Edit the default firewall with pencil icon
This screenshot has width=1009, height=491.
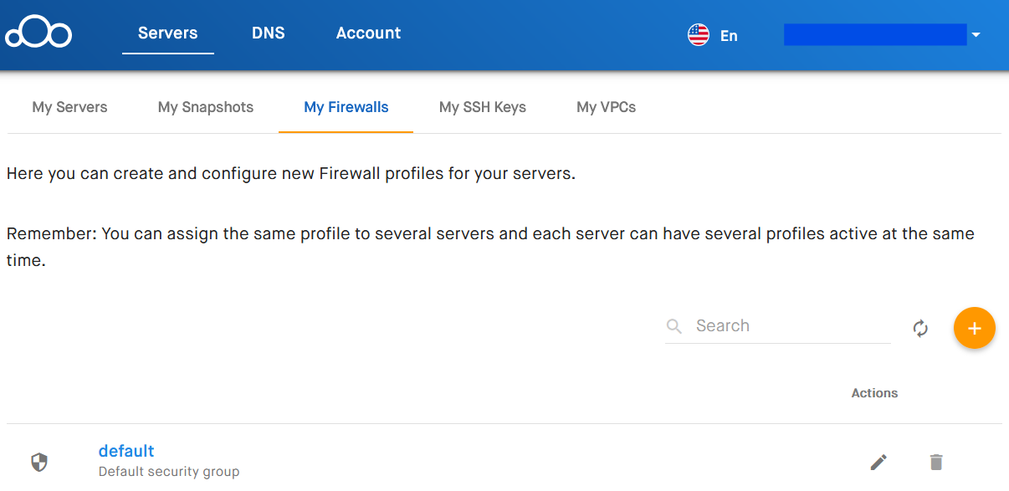[x=878, y=462]
